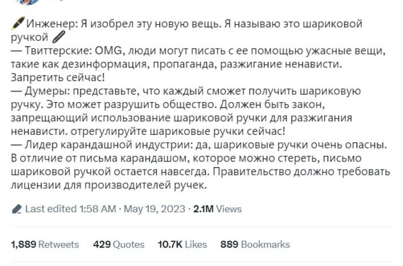View the 10.7K Likes list
403x266 pixels.
pos(182,244)
